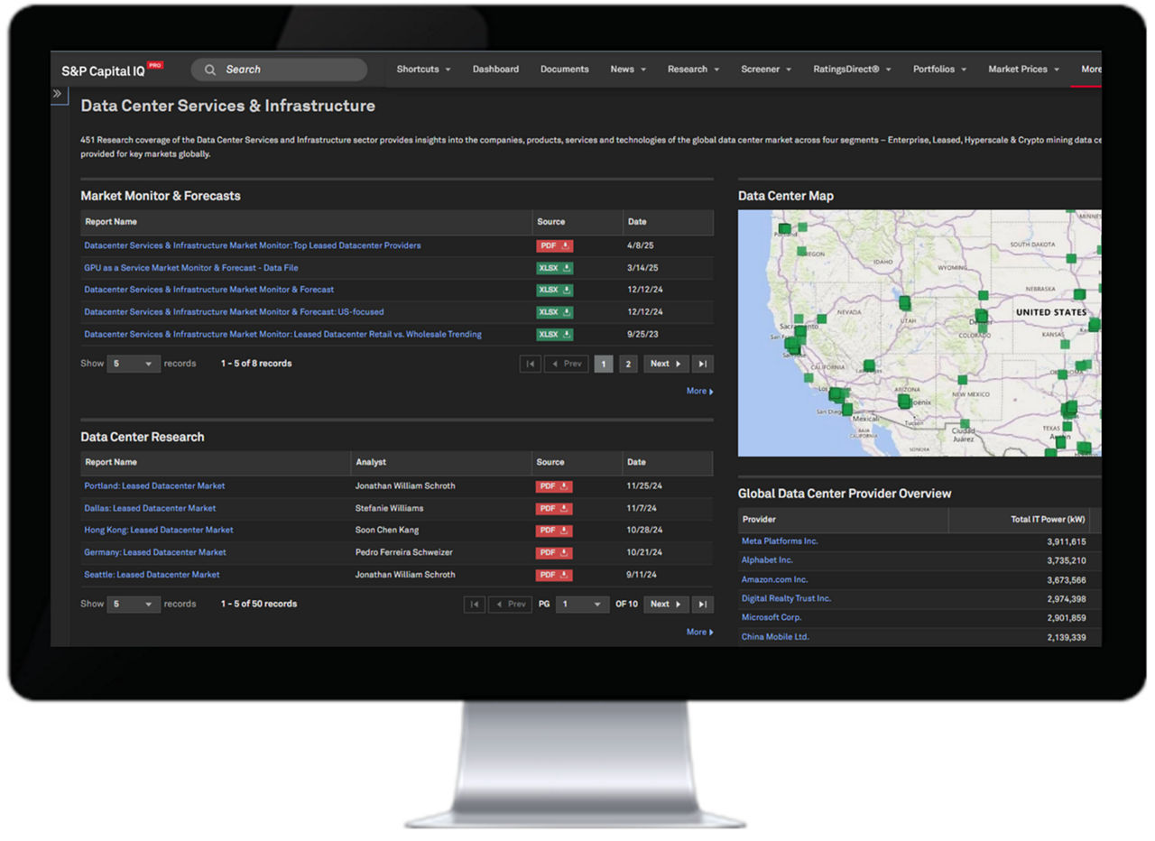The image size is (1155, 841).
Task: Open the Research dropdown menu
Action: pos(694,69)
